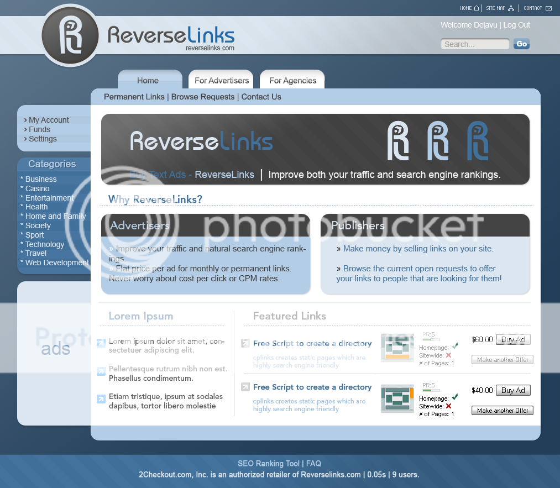Screen dimensions: 560x488
Task: Select the Sport category
Action: pyautogui.click(x=34, y=234)
